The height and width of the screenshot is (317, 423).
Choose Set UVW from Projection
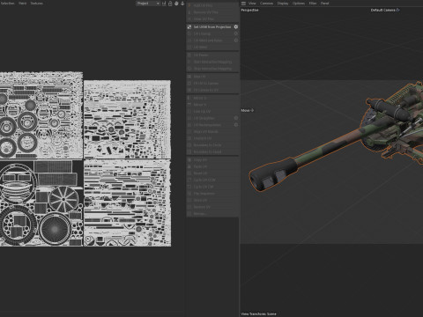(x=212, y=27)
